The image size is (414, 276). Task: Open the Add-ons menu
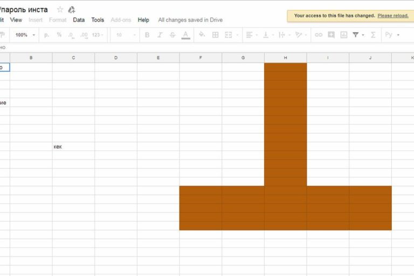[121, 20]
